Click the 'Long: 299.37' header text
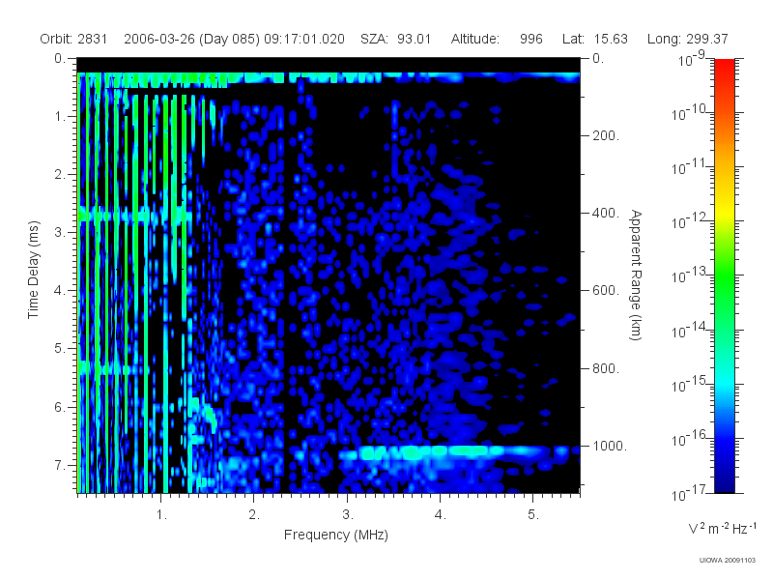 [x=687, y=39]
